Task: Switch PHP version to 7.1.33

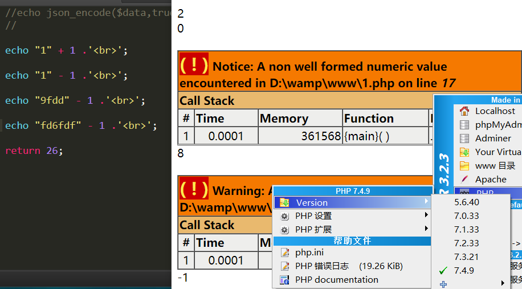Action: point(466,229)
